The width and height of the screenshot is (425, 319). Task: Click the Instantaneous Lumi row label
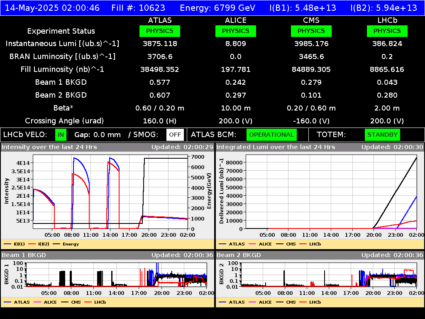click(x=62, y=44)
